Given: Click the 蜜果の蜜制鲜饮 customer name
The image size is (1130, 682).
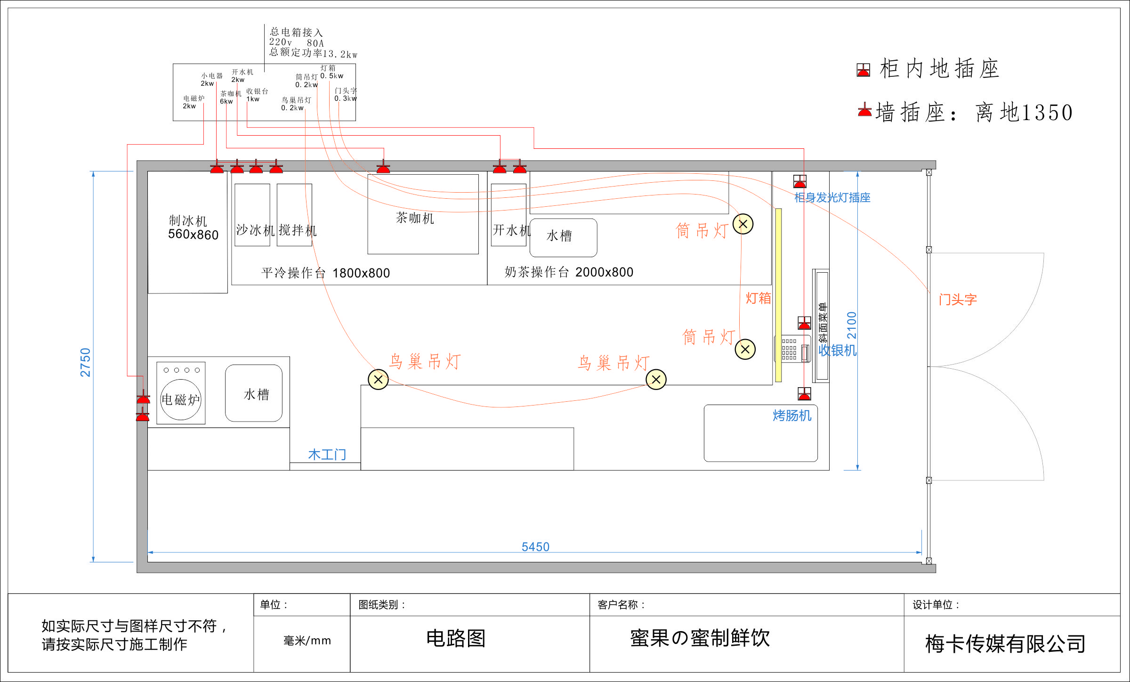Looking at the screenshot, I should [700, 638].
